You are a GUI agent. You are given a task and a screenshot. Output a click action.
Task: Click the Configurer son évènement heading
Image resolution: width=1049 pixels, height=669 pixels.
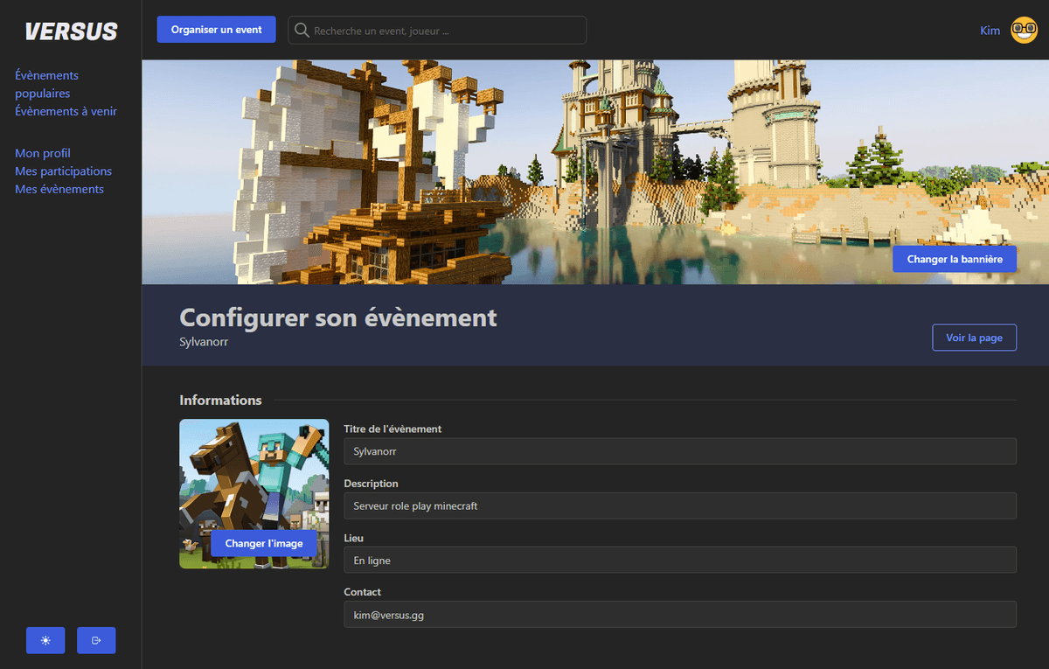coord(338,317)
